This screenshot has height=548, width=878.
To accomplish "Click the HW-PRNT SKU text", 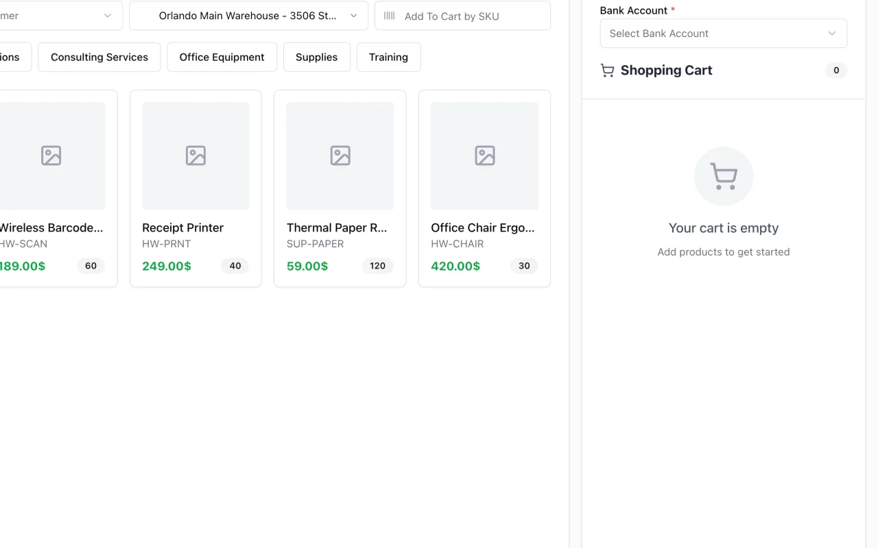I will click(167, 244).
